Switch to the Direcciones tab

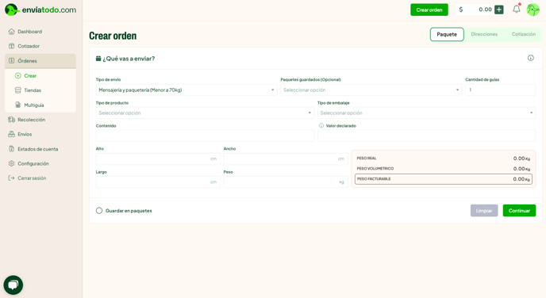tap(484, 34)
